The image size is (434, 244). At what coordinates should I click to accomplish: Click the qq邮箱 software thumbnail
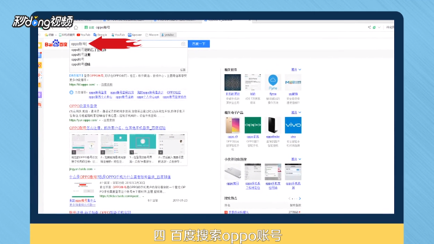pyautogui.click(x=293, y=82)
